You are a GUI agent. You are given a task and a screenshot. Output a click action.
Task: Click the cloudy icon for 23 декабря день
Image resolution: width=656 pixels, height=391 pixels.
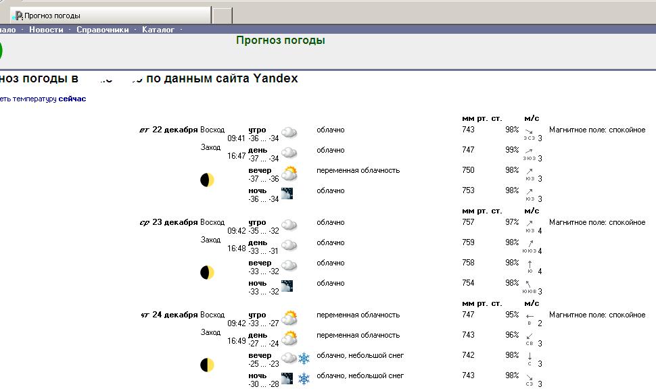(x=289, y=245)
